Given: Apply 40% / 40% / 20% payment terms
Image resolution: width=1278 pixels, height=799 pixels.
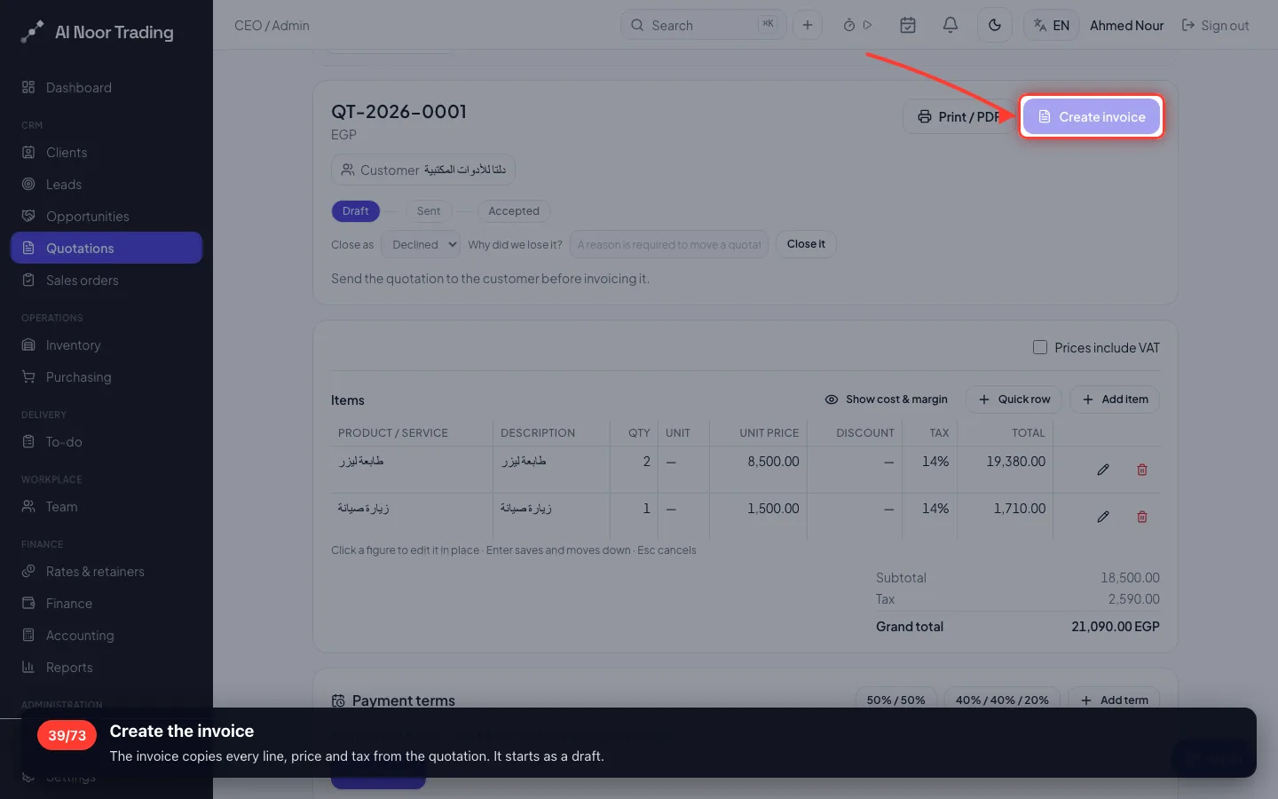Looking at the screenshot, I should click(1002, 700).
